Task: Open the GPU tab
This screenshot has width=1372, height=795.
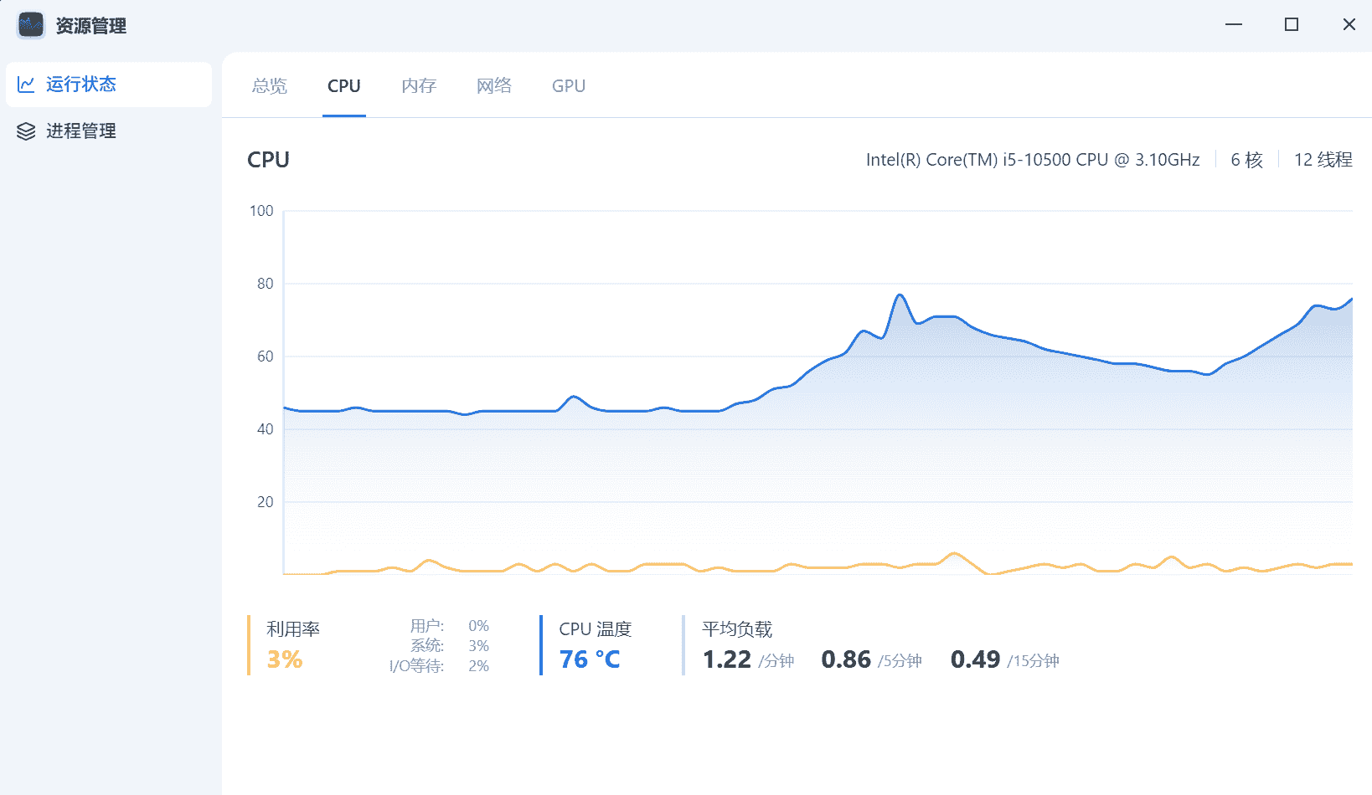Action: click(568, 86)
